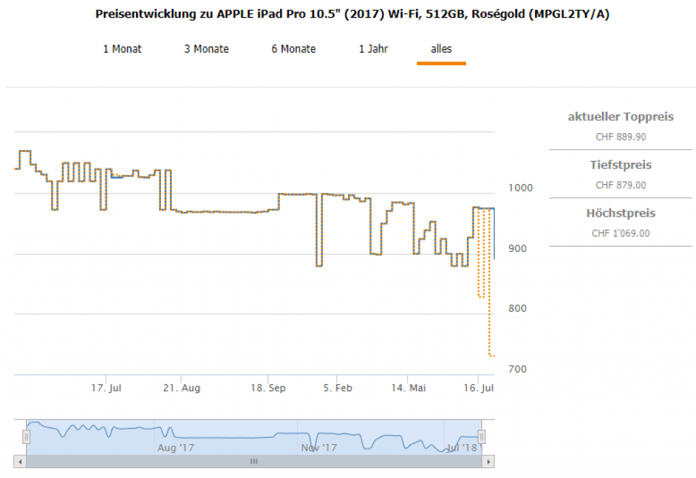Switch to the "6 Monate" range tab
This screenshot has height=478, width=696.
point(294,49)
